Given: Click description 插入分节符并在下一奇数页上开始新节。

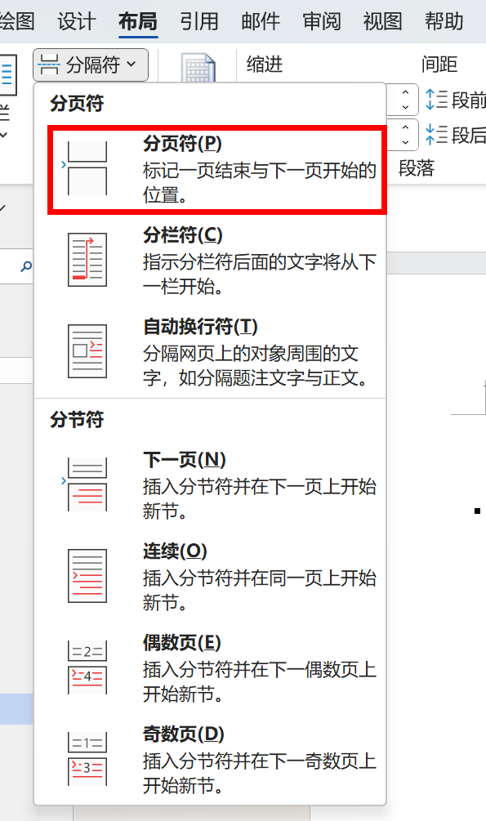Looking at the screenshot, I should pos(260,774).
